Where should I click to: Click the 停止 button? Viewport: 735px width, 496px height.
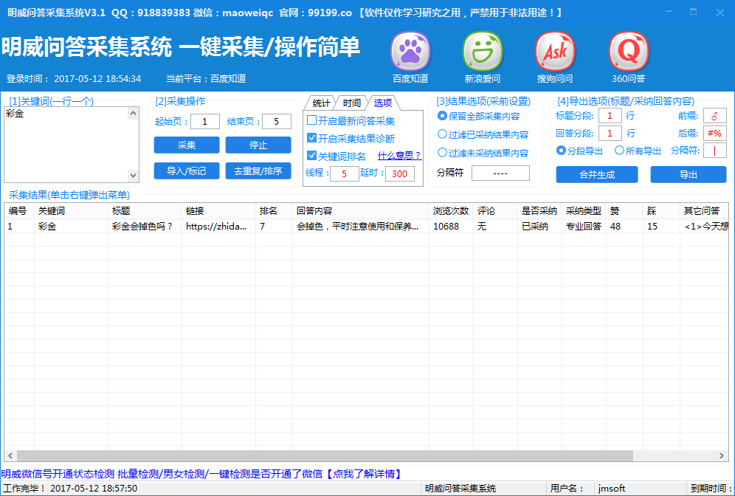[258, 145]
